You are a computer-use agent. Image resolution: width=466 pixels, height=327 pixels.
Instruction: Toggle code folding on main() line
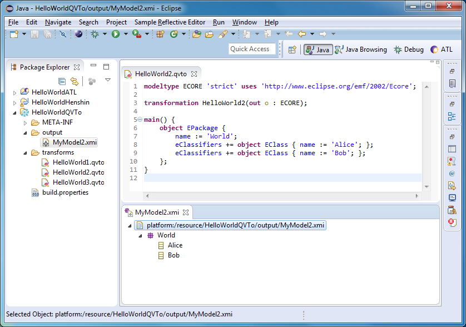click(140, 120)
